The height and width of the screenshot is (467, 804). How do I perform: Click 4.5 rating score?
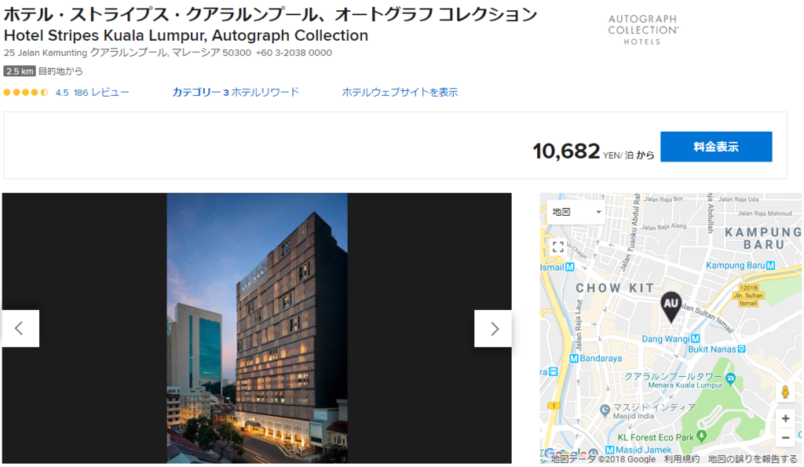62,93
